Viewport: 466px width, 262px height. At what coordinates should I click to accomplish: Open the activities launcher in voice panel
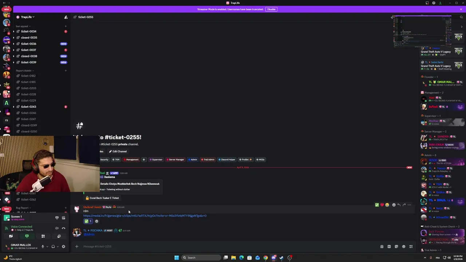click(43, 237)
